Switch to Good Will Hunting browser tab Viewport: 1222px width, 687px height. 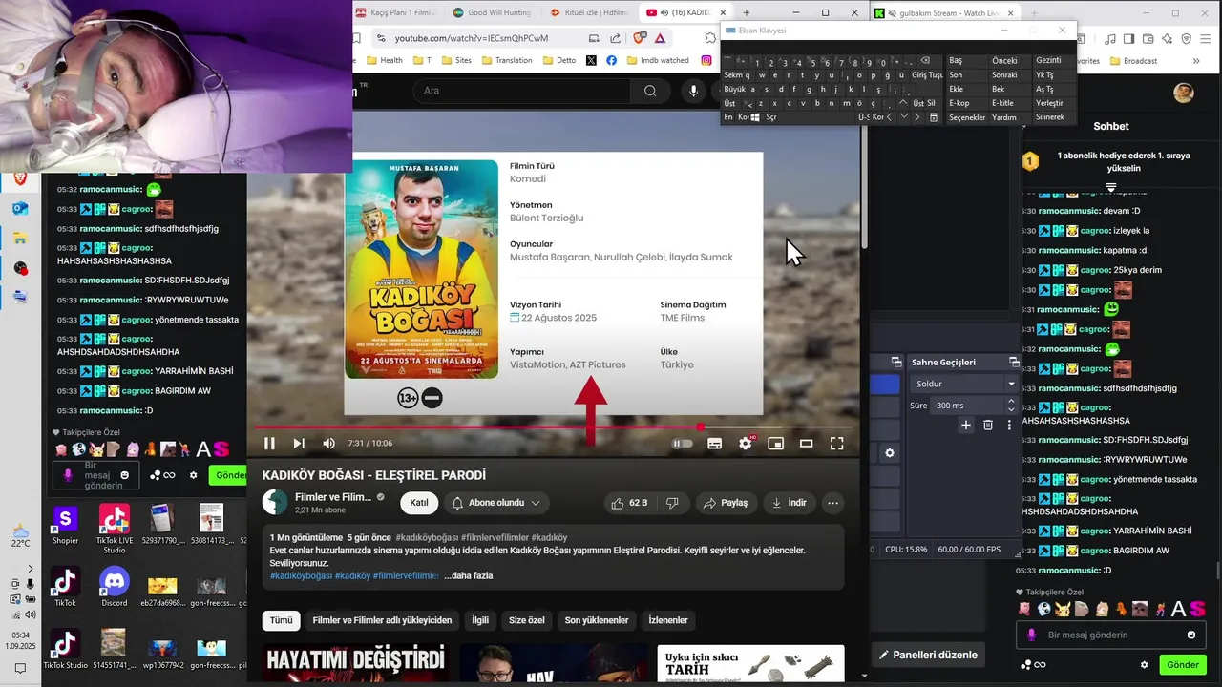pyautogui.click(x=492, y=12)
